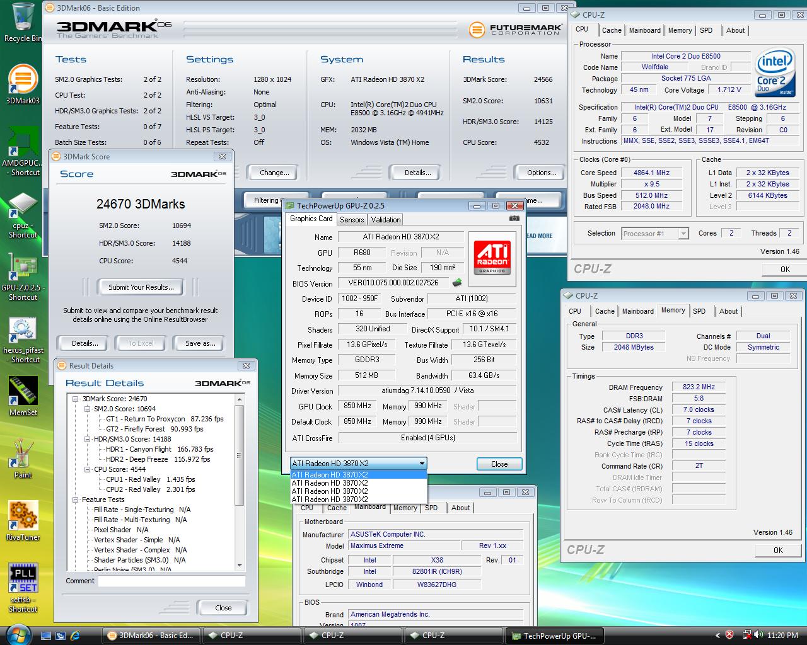Screen dimensions: 807x645
Task: Collapse the HDR/SM3.0 Score: 14188 node
Action: coord(88,439)
